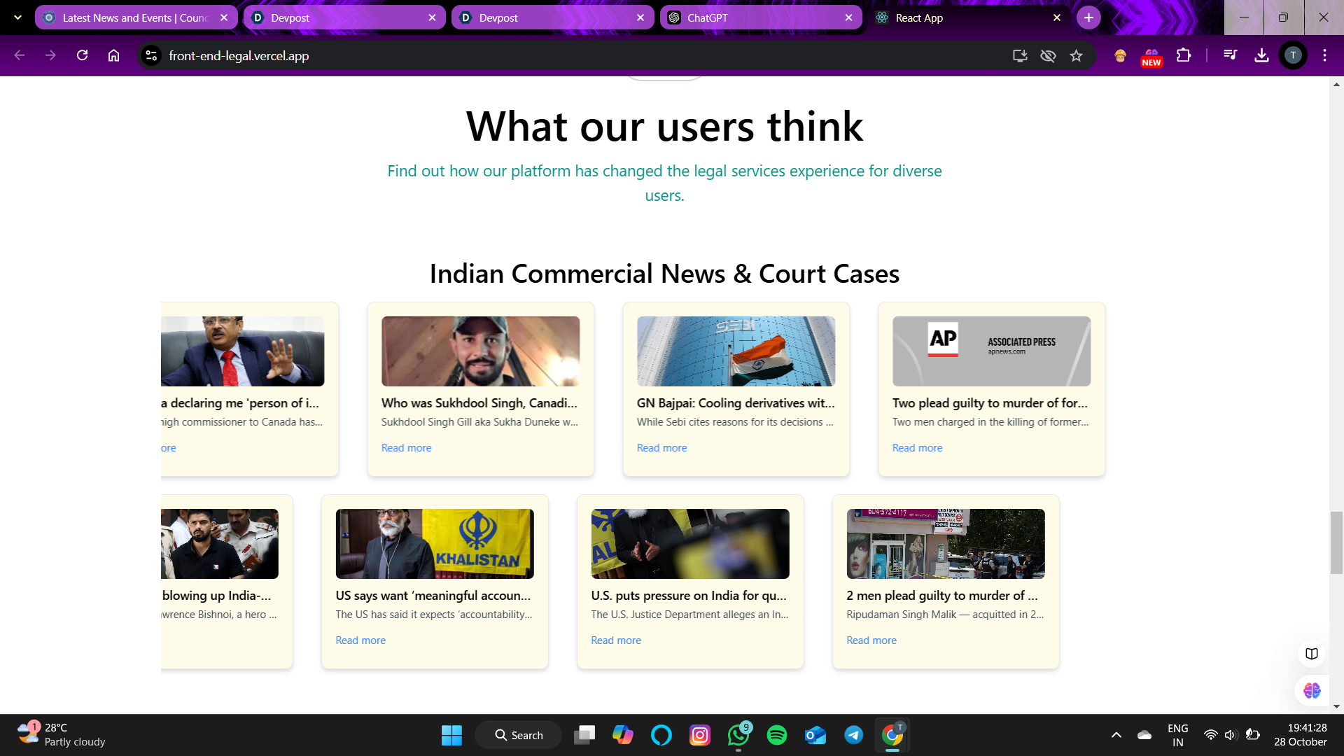Image resolution: width=1344 pixels, height=756 pixels.
Task: Switch to the ChatGPT tab
Action: point(759,17)
